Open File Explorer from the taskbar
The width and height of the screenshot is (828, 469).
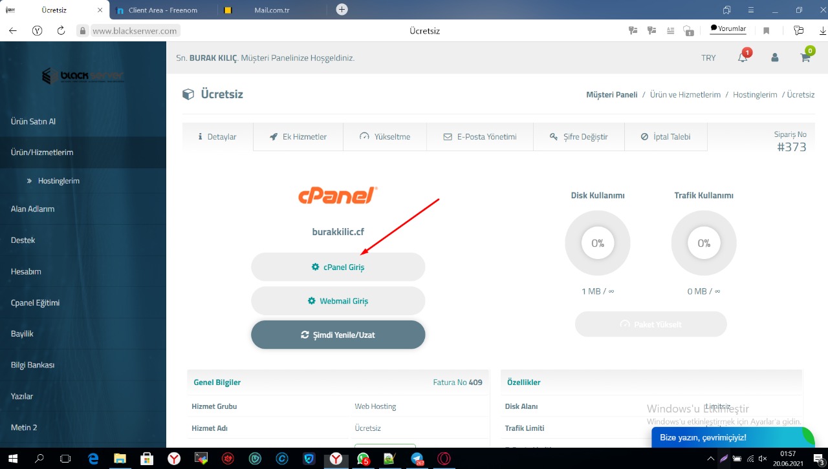[x=120, y=458]
